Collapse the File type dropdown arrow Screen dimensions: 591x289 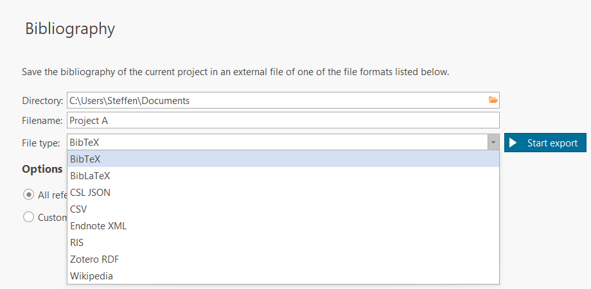[493, 143]
